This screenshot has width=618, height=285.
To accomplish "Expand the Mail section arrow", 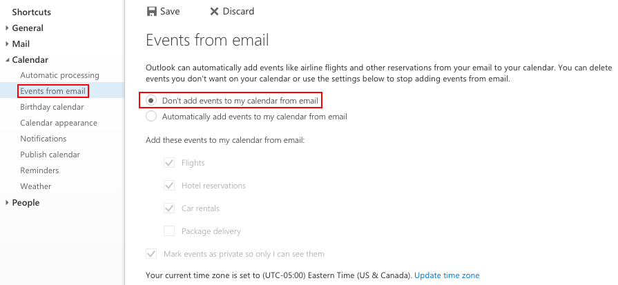I will coord(7,43).
